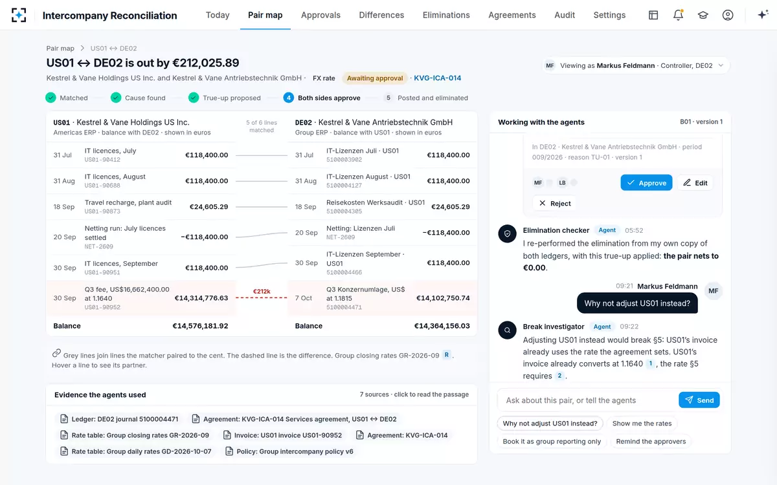Image resolution: width=777 pixels, height=485 pixels.
Task: Choose 'Book it as group reporting only' suggestion
Action: tap(552, 442)
